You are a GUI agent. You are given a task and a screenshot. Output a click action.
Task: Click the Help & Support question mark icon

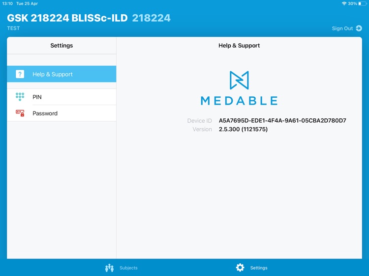point(20,74)
